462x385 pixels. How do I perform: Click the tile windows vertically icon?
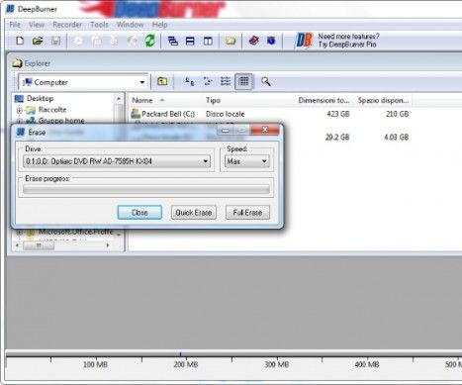click(208, 41)
